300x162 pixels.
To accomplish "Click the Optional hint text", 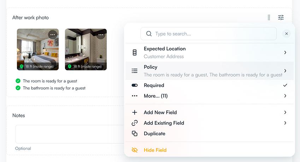I will coord(23,149).
